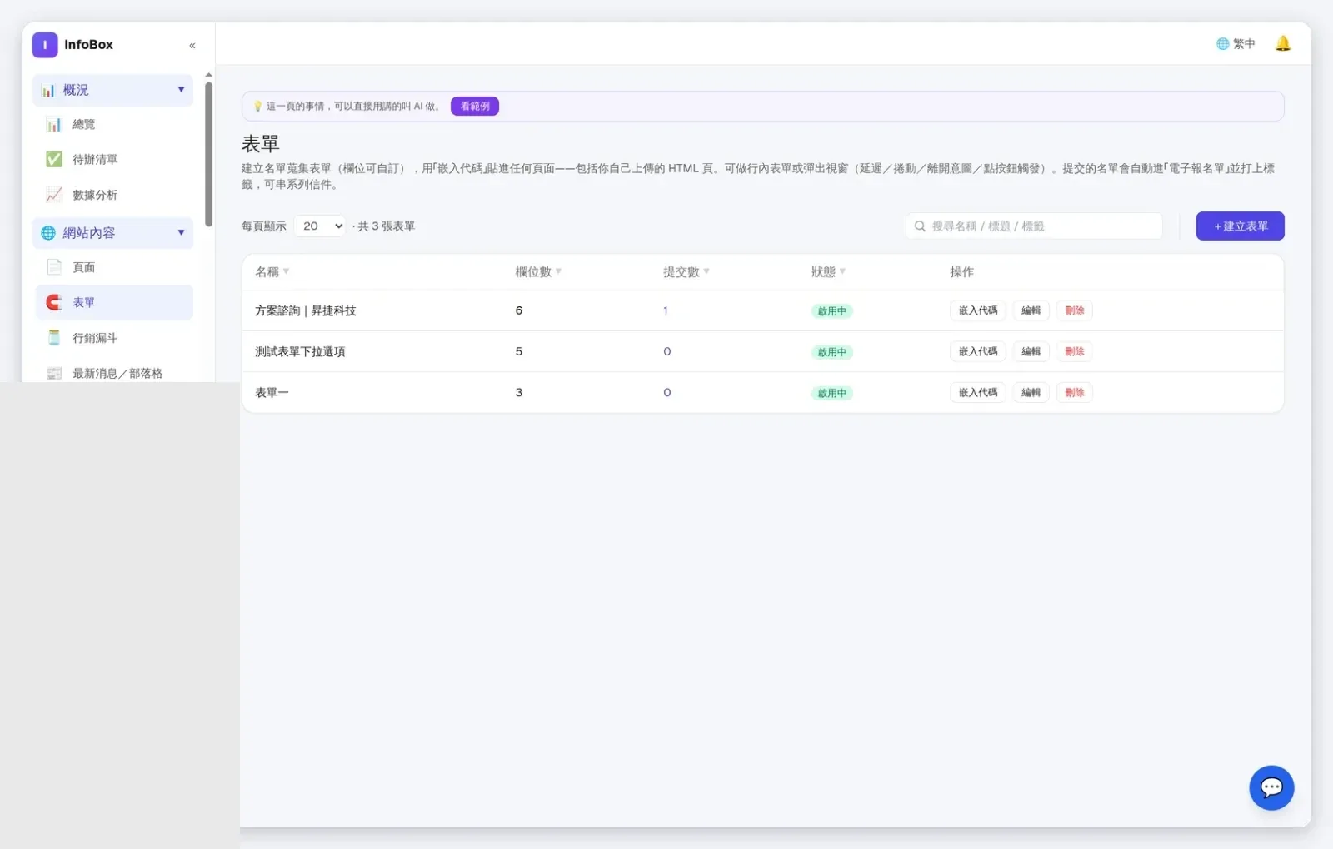Click 嵌入代碼 for 測試表單下拉選項
The image size is (1333, 849).
point(978,351)
